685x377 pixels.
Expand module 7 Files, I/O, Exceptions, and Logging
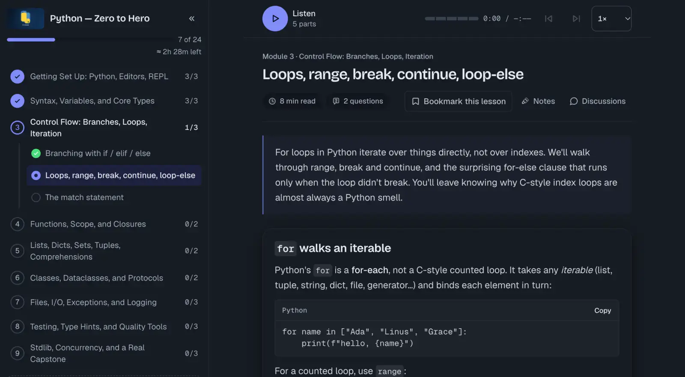coord(104,302)
